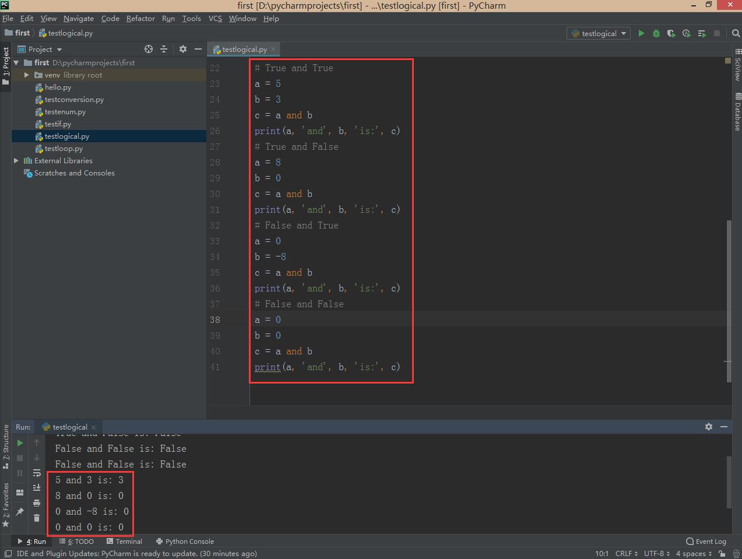742x559 pixels.
Task: Toggle soft-wrap in Run console
Action: click(x=37, y=473)
